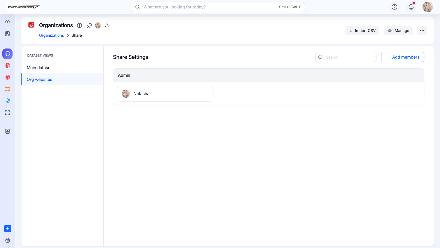This screenshot has height=248, width=440.
Task: Open the robot assistant icon in sidebar
Action: 8,240
